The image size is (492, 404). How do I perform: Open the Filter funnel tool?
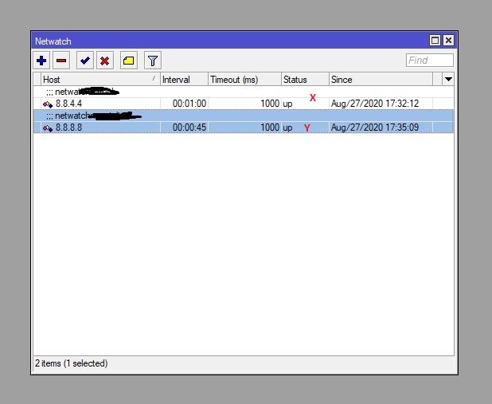[152, 61]
